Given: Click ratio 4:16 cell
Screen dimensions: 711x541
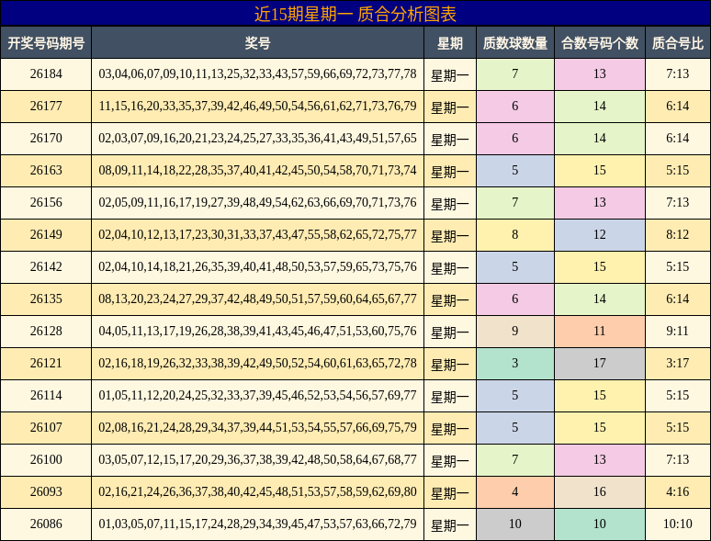Looking at the screenshot, I should coord(677,492).
